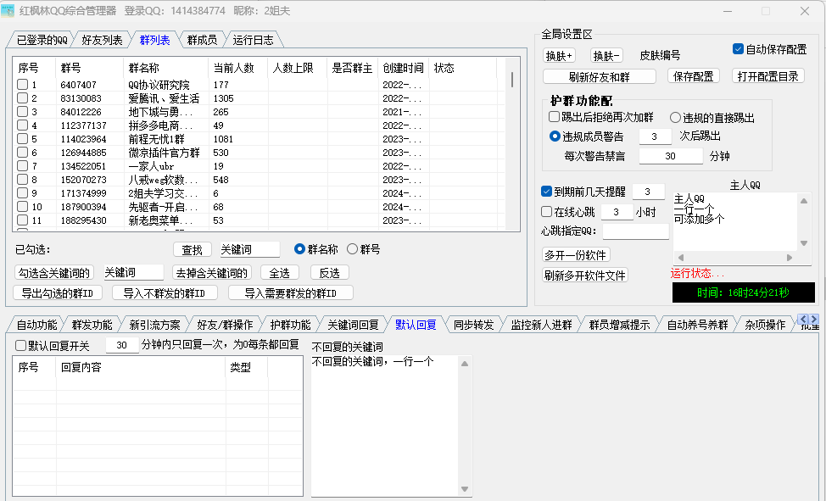826x501 pixels.
Task: Click the app icon in the title bar
Action: (x=8, y=11)
